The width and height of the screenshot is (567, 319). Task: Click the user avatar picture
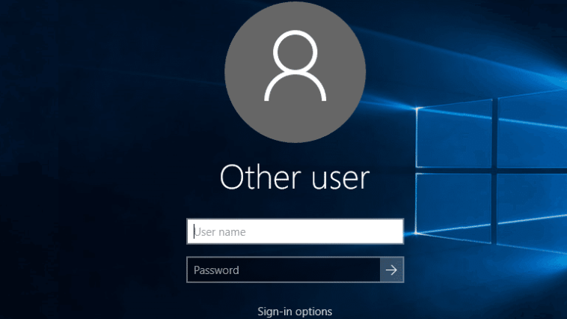click(x=295, y=72)
